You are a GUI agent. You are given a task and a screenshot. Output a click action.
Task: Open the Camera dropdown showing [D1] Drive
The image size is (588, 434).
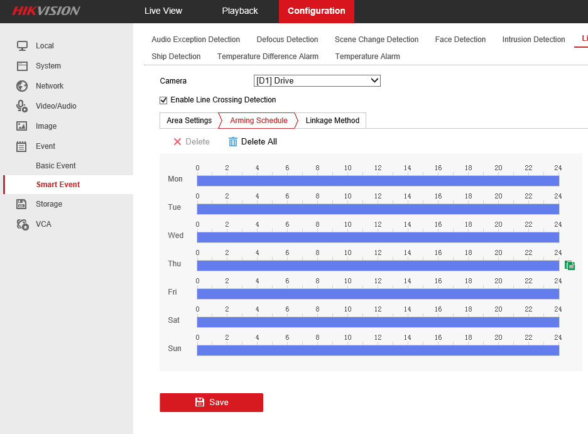[x=317, y=80]
